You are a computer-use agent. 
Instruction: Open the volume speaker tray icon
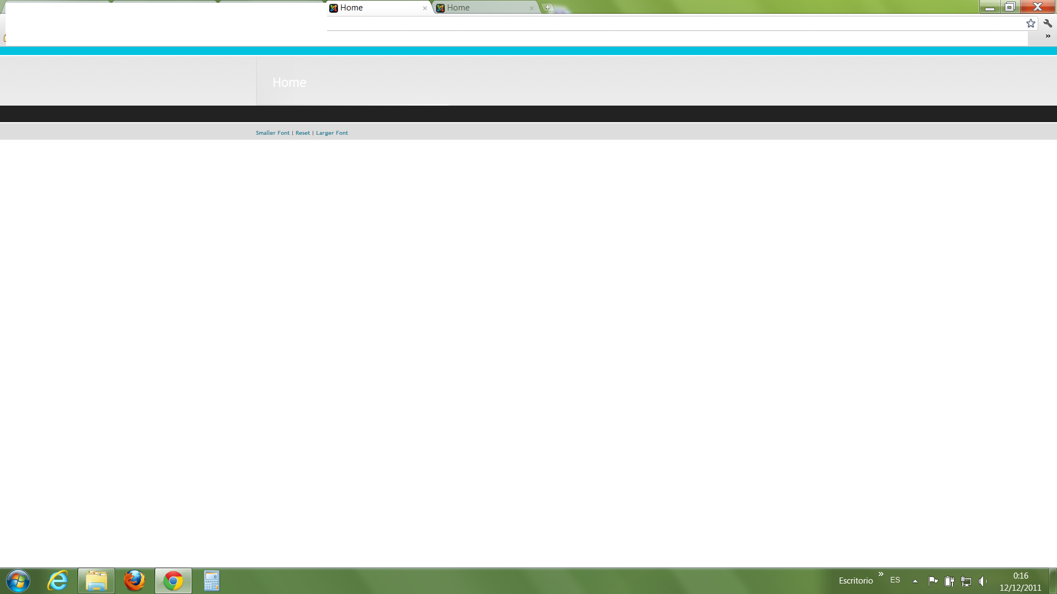click(983, 581)
